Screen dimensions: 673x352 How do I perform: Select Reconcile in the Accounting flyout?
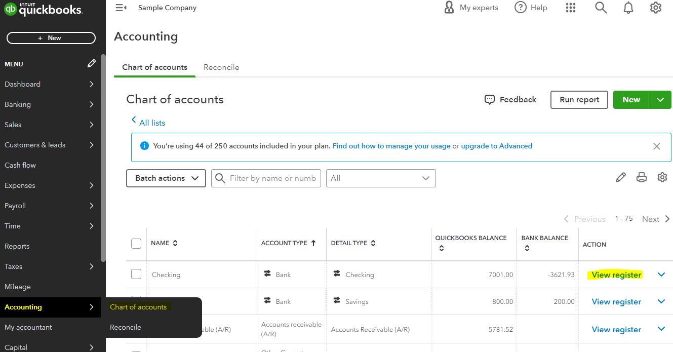126,327
